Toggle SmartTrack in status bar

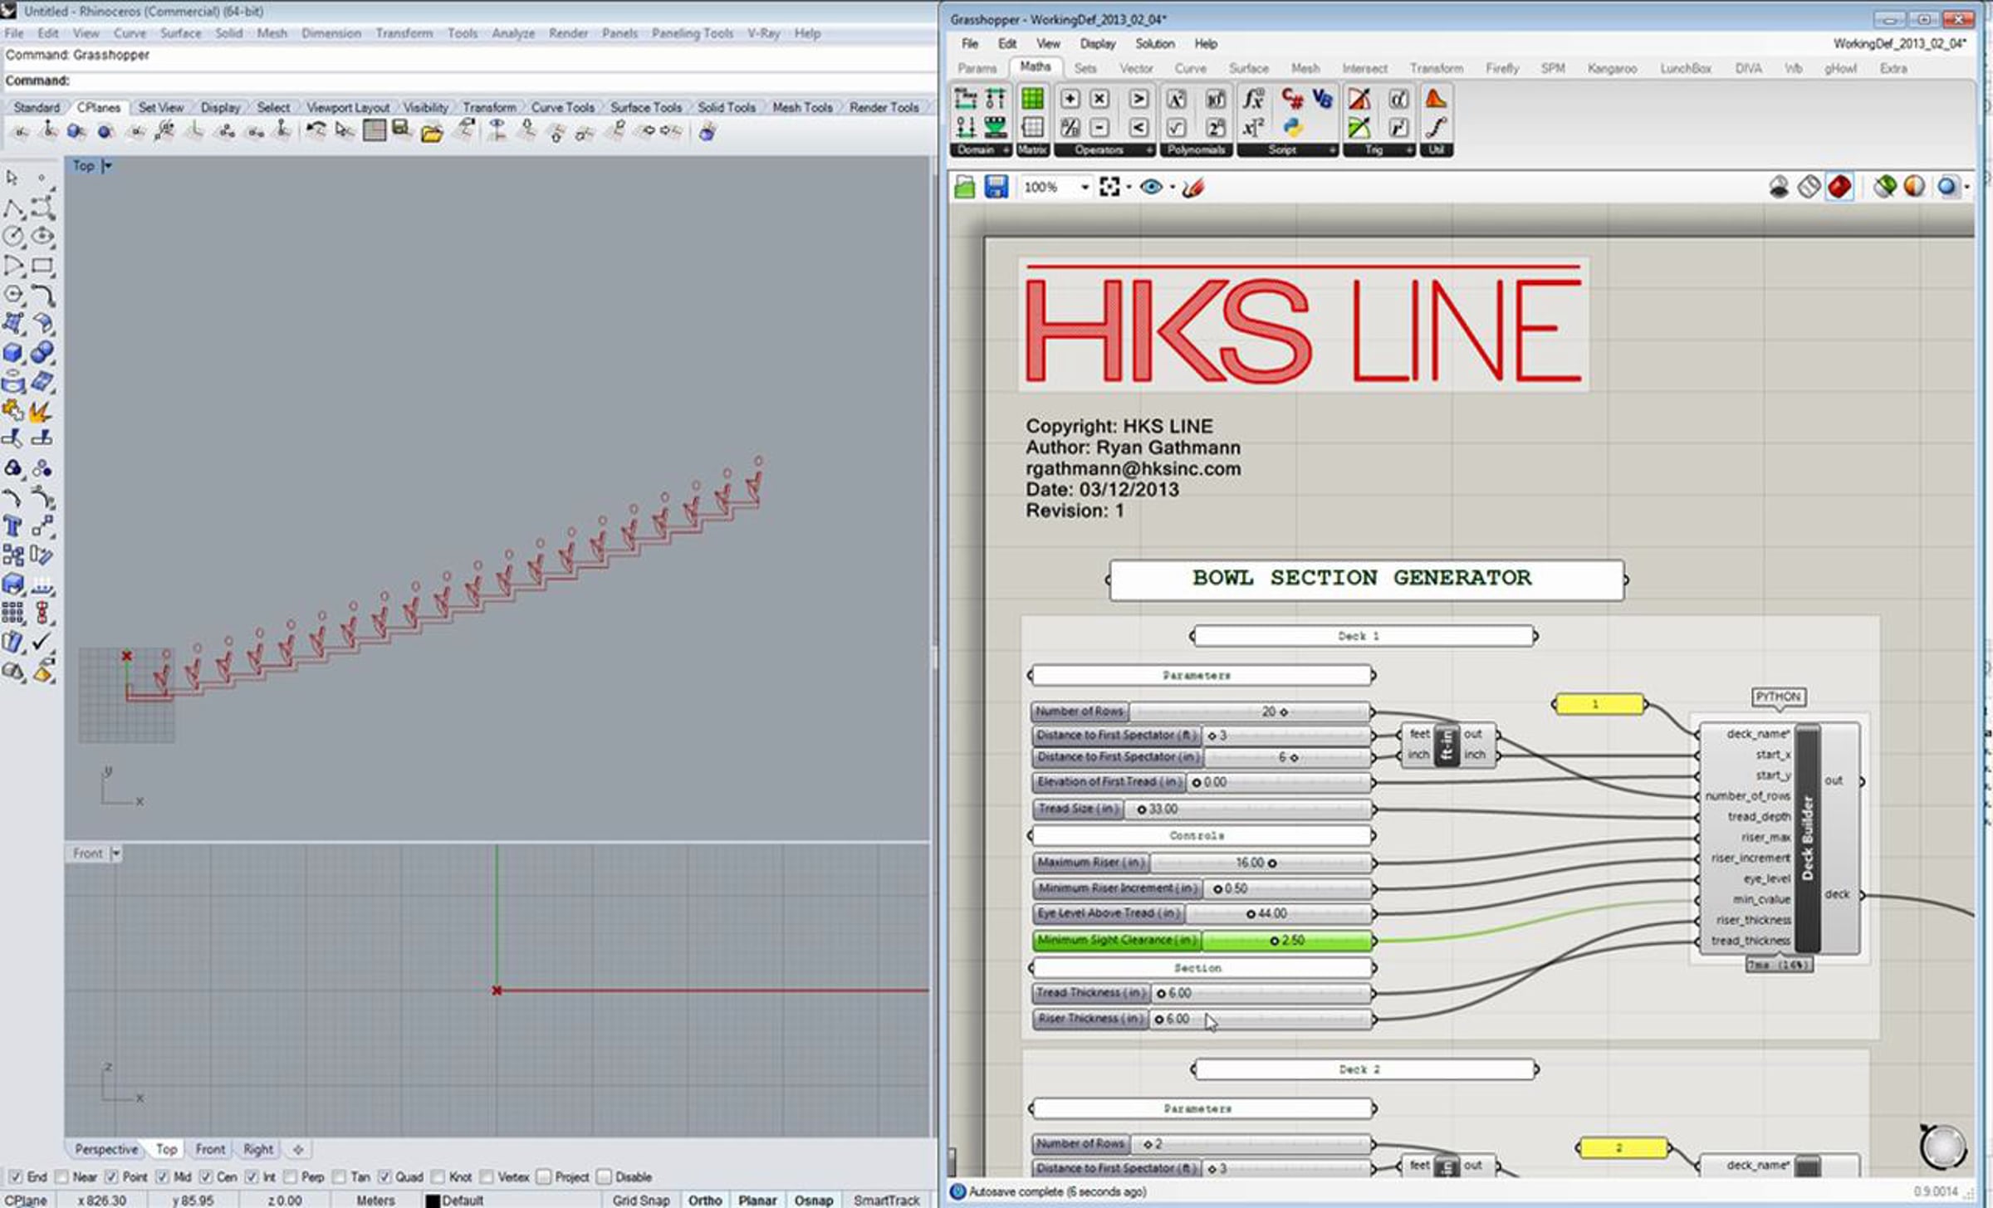pos(886,1201)
